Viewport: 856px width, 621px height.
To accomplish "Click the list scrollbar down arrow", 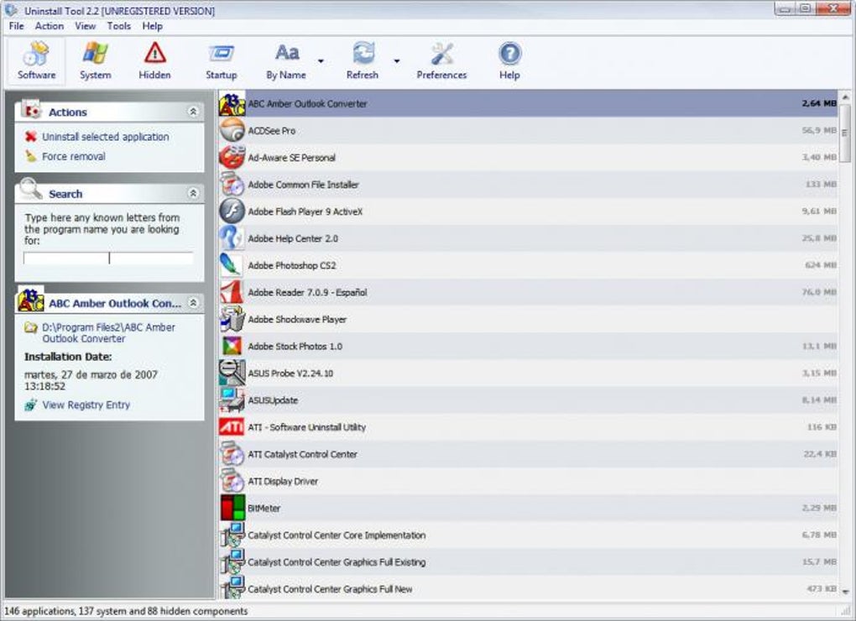I will 846,593.
